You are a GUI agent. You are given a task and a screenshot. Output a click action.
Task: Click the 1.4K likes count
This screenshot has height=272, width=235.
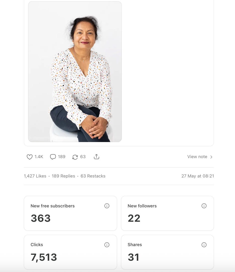coord(39,157)
